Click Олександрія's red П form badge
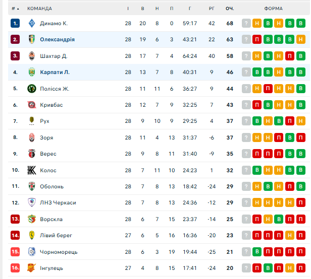The image size is (311, 279). pos(257,39)
